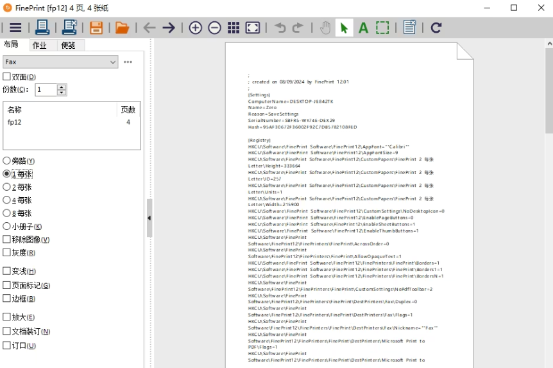Click the delete page icon
553x368 pixels.
coord(409,27)
